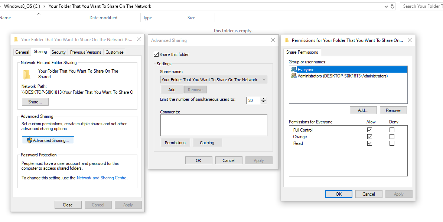This screenshot has height=222, width=443.
Task: Click the refresh icon in address bar
Action: point(392,6)
